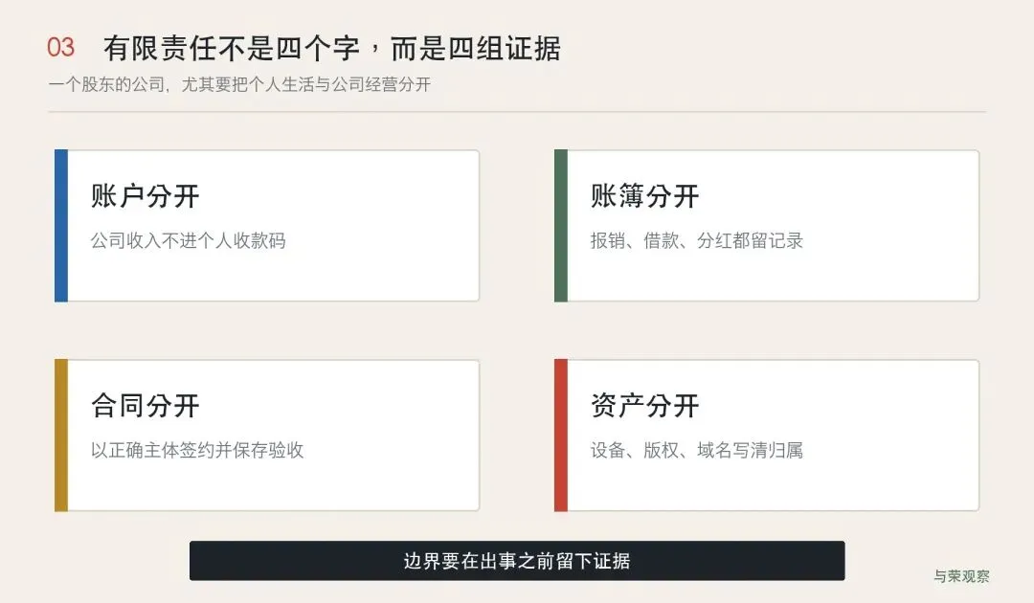
Task: Click the dark banner 边界要在出事之前留下证据
Action: [517, 561]
